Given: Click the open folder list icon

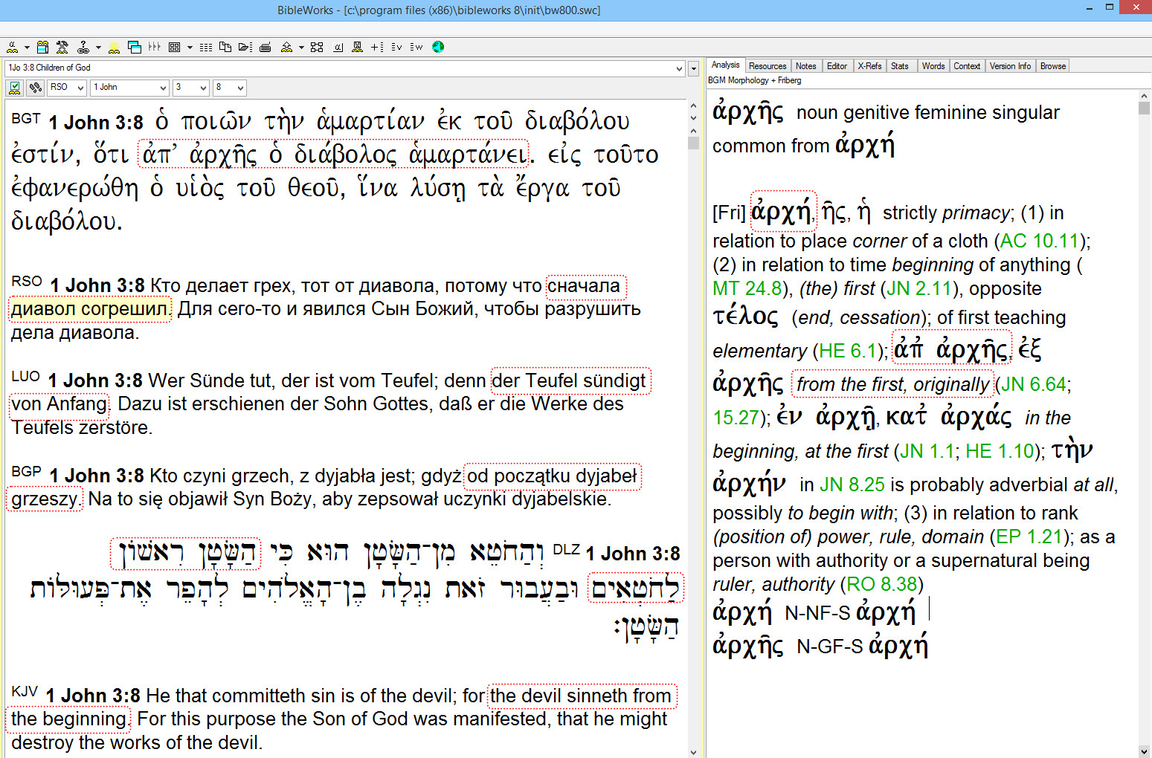Looking at the screenshot, I should click(x=245, y=48).
